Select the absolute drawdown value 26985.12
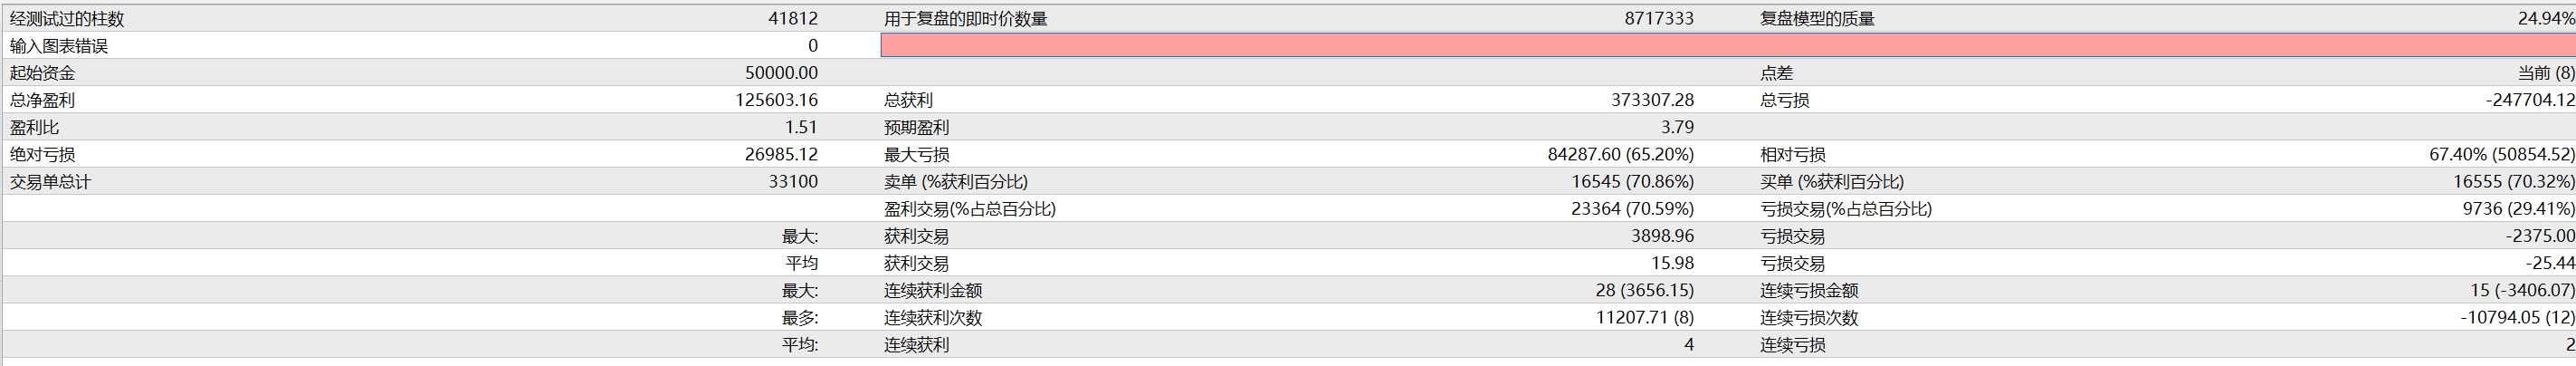 [781, 155]
